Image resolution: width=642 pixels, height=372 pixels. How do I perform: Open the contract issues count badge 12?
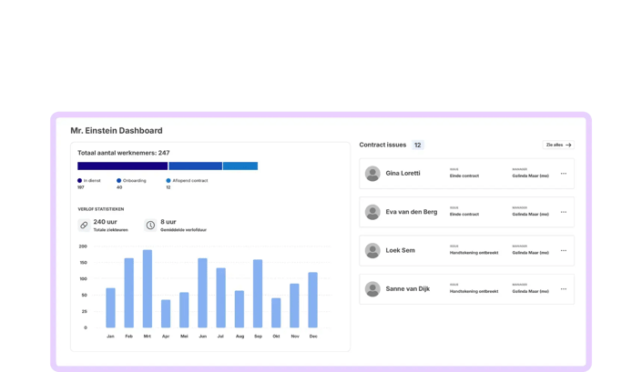[x=418, y=145]
